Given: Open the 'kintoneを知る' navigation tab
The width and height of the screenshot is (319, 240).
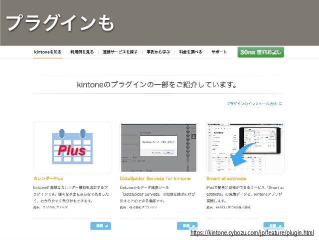Looking at the screenshot, I should click(x=48, y=52).
